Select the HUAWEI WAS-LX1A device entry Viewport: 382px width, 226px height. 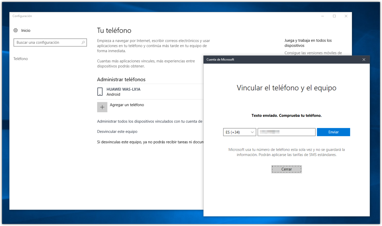pyautogui.click(x=150, y=92)
